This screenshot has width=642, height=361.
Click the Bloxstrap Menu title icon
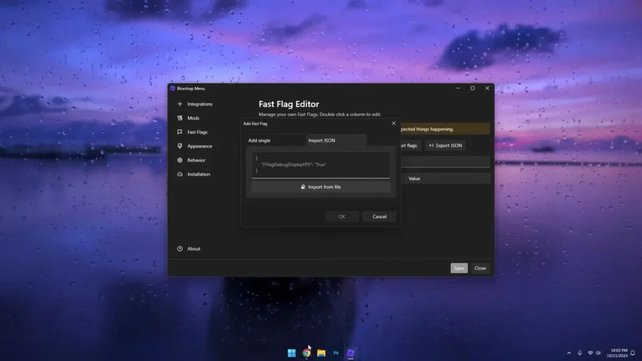pyautogui.click(x=172, y=88)
